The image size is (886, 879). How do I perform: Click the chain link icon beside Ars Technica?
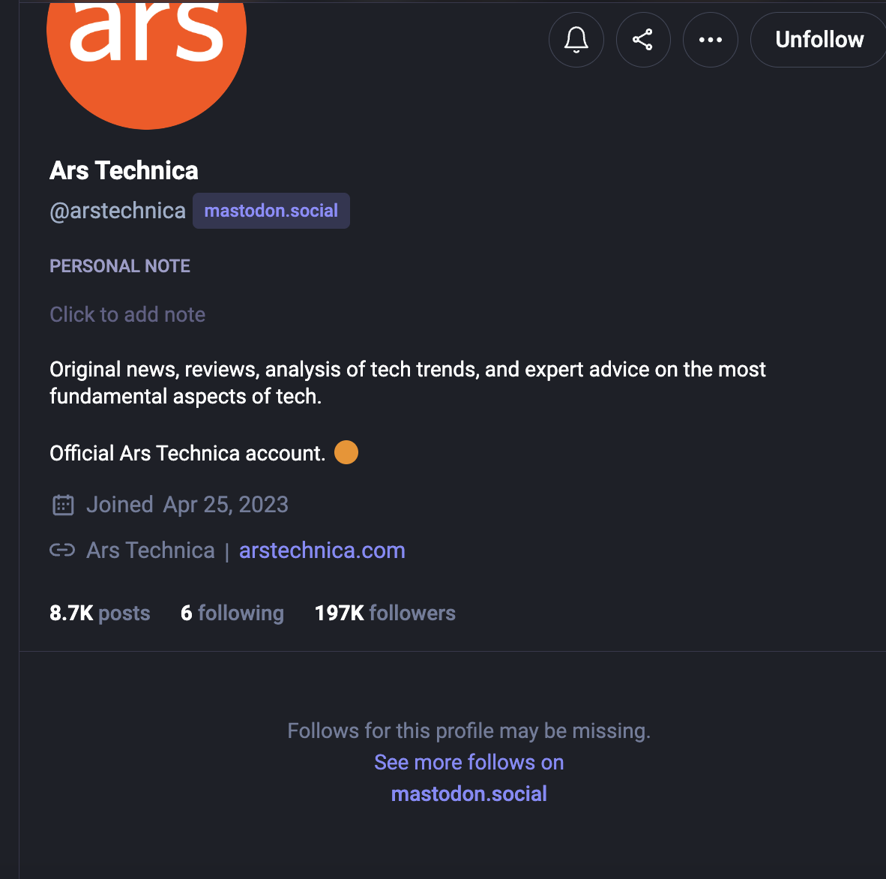point(62,550)
